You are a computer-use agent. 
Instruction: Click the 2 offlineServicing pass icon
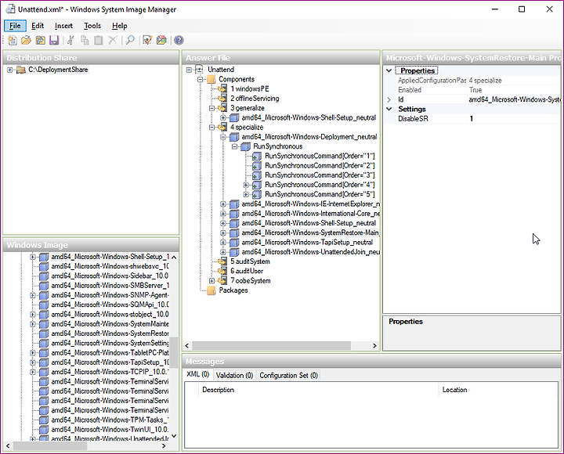[222, 99]
